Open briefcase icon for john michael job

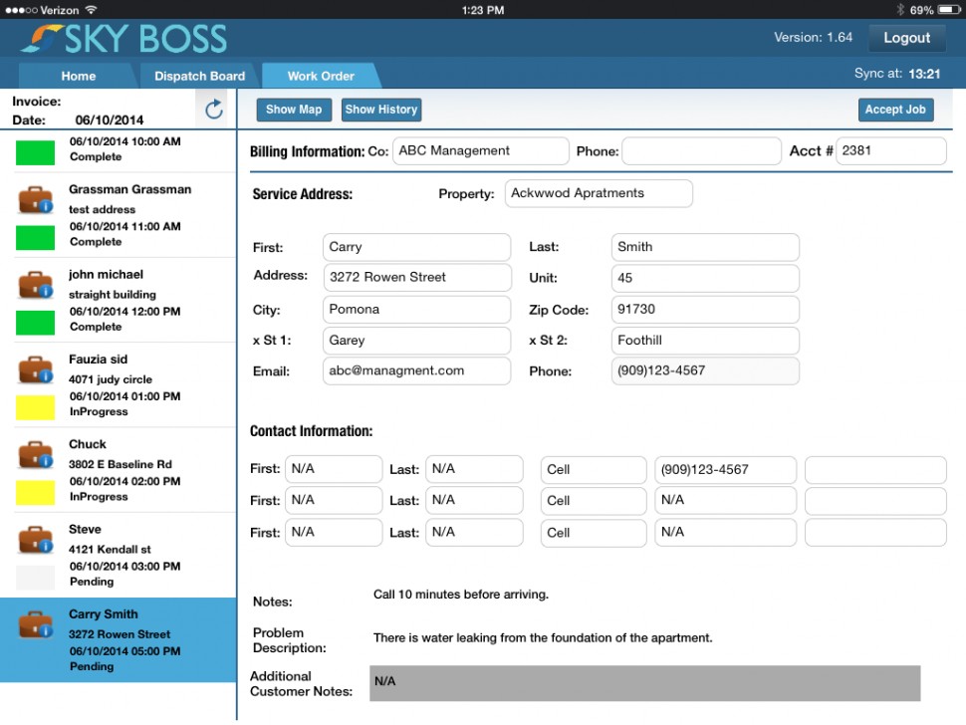[x=35, y=285]
